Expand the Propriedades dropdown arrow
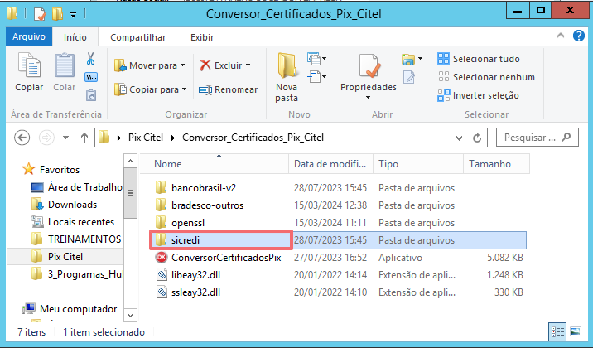Image resolution: width=593 pixels, height=348 pixels. pyautogui.click(x=369, y=98)
